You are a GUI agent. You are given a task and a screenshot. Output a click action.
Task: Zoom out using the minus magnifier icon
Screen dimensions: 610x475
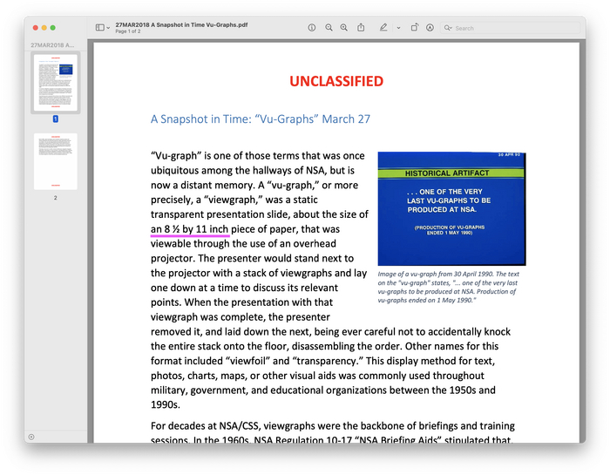click(329, 28)
